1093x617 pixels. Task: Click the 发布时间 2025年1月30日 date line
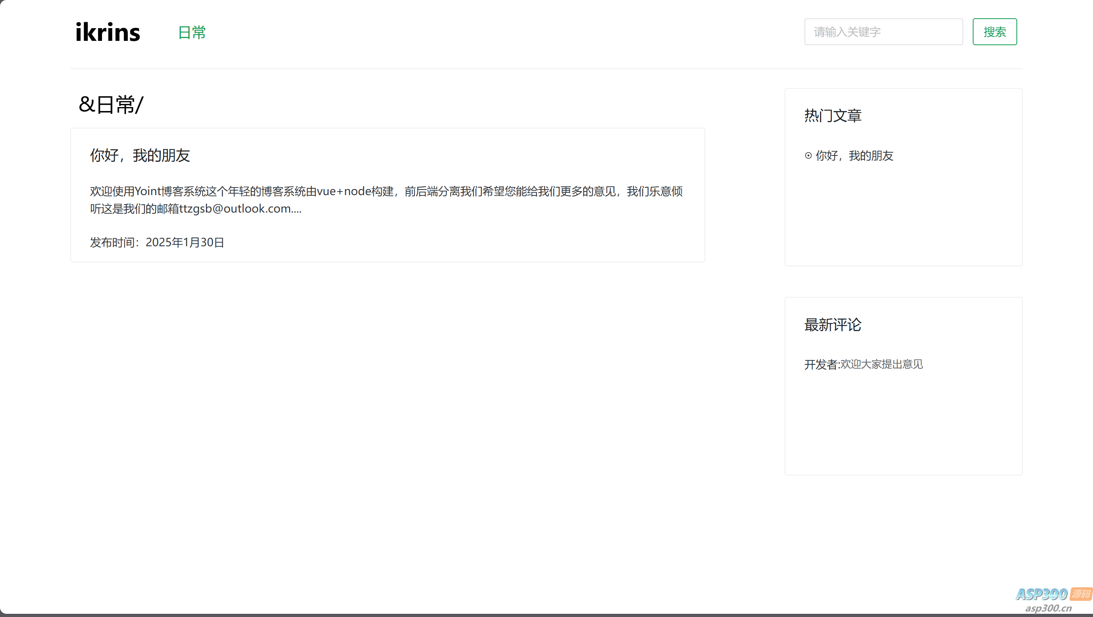click(x=156, y=242)
